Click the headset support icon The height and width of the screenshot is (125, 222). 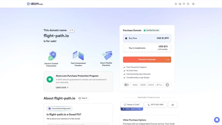[x=180, y=4]
